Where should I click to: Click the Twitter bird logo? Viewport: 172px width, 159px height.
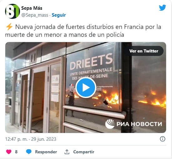coord(162,8)
